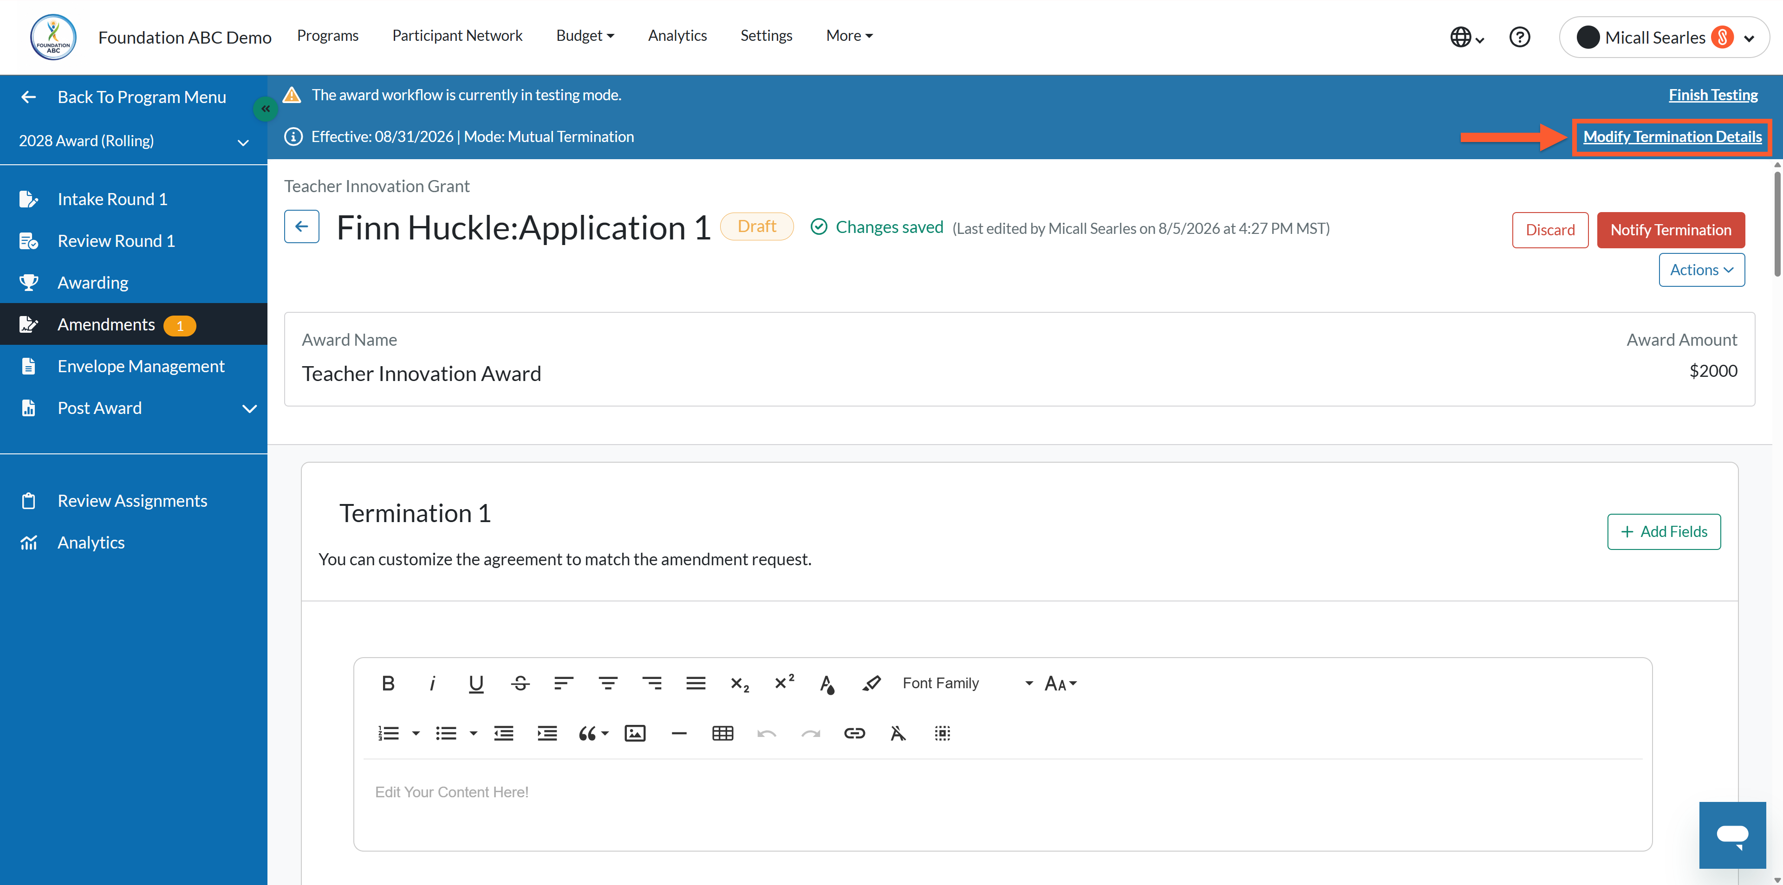Collapse the left sidebar panel
This screenshot has height=885, width=1783.
(266, 109)
